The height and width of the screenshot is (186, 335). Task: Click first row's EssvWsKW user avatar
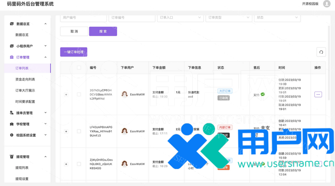tap(125, 94)
